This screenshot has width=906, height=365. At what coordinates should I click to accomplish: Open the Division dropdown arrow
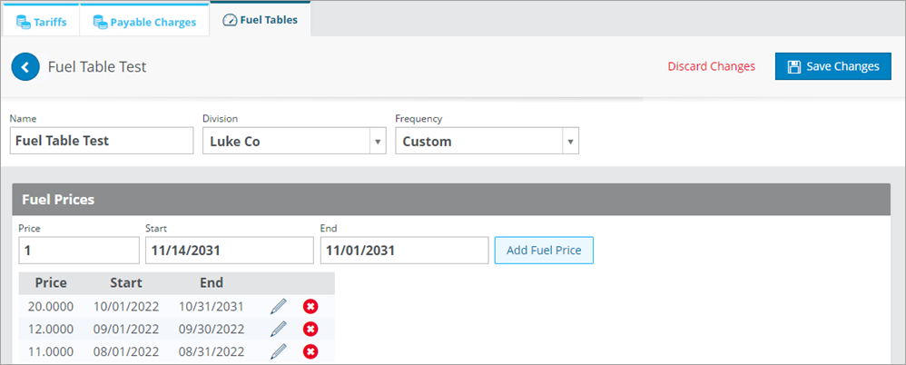click(378, 141)
